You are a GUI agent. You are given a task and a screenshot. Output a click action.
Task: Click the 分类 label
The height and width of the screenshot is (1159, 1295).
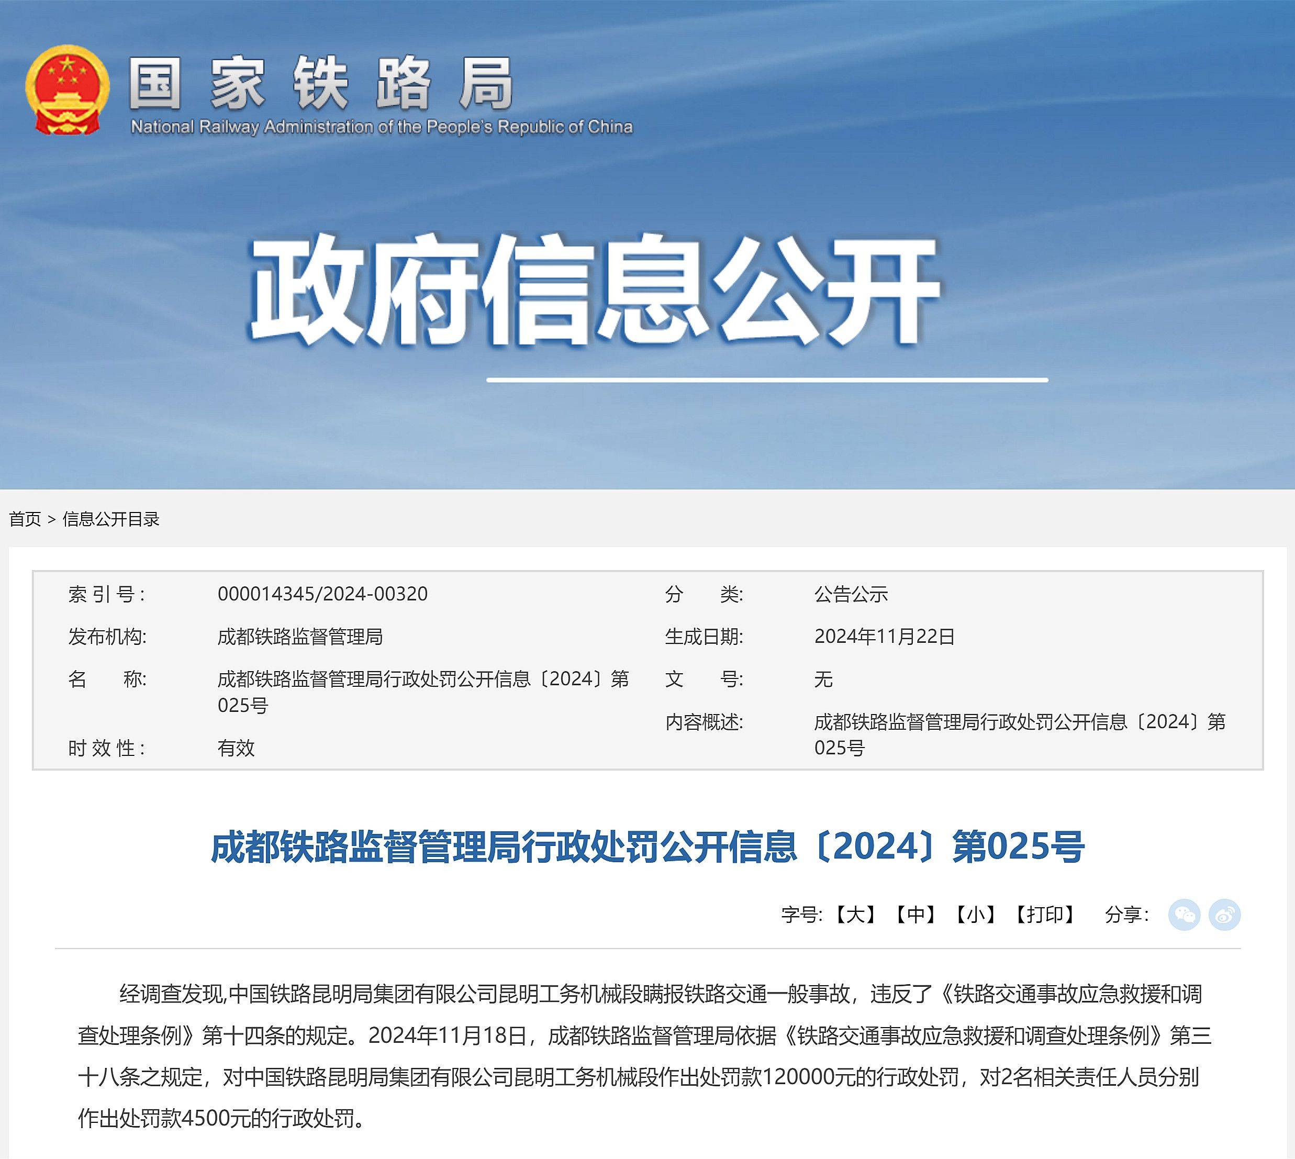[704, 594]
